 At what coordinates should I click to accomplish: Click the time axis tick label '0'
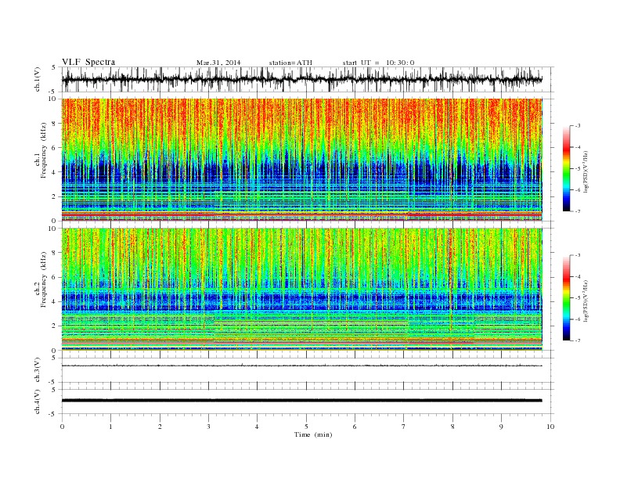click(62, 427)
